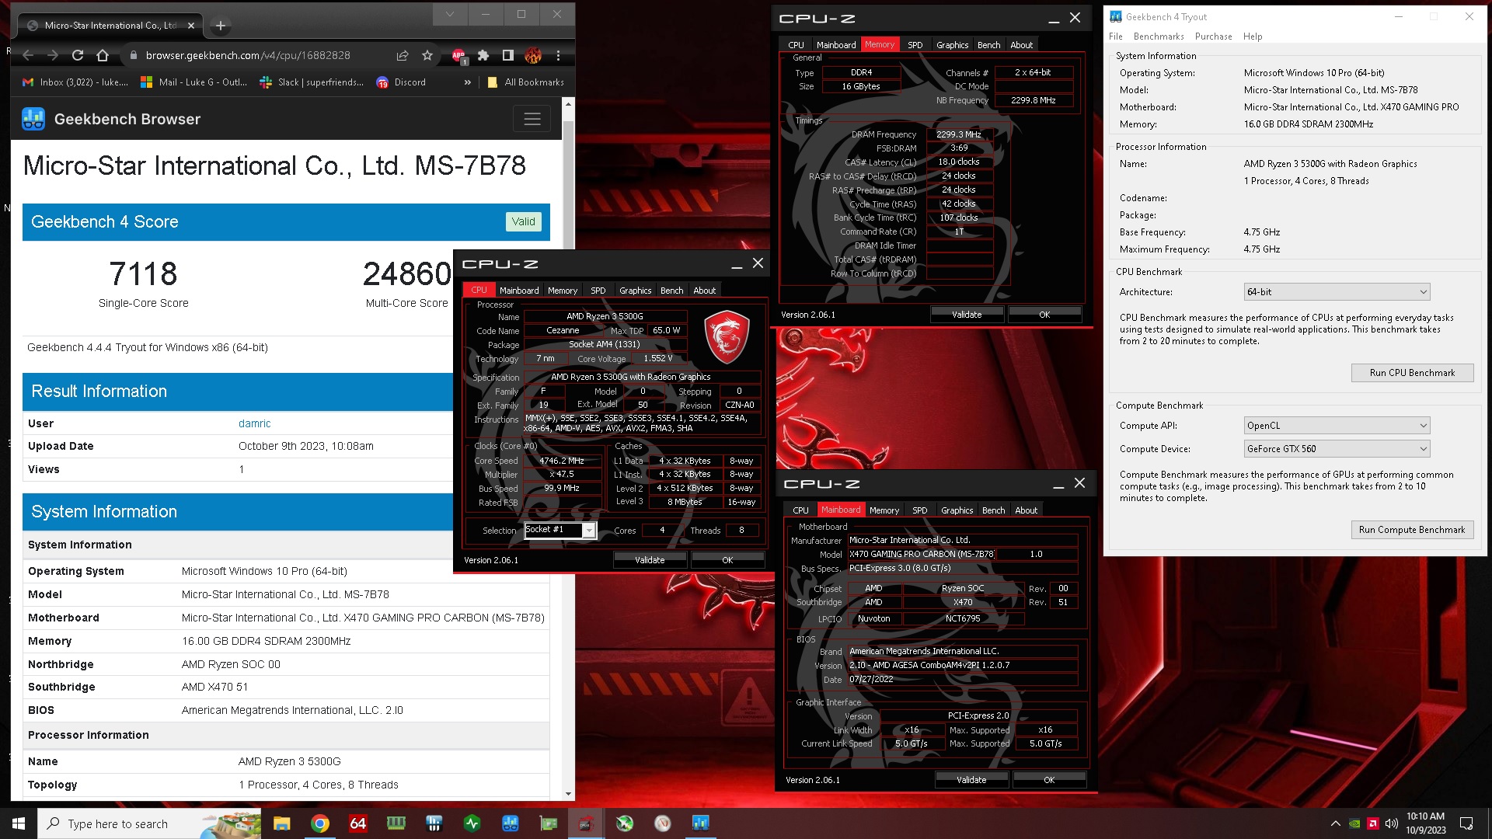Open the Socket #1 selection dropdown in CPU-Z
This screenshot has height=839, width=1492.
559,530
